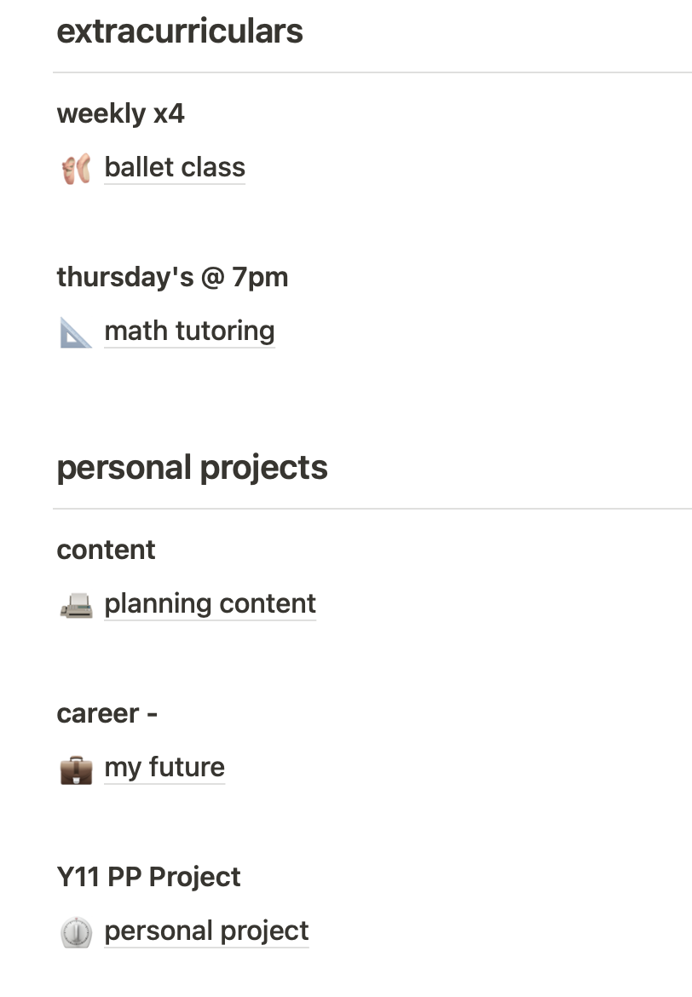Click the ballet shoes icon
The height and width of the screenshot is (997, 692).
coord(76,169)
